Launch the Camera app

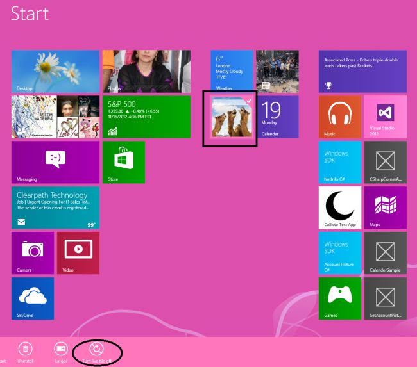coord(33,253)
